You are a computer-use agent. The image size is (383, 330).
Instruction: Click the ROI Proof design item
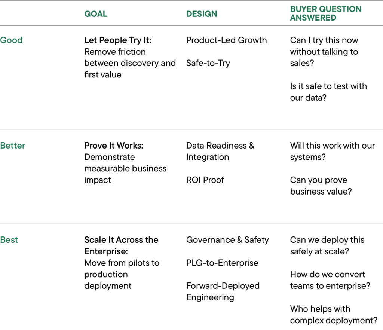tap(205, 180)
